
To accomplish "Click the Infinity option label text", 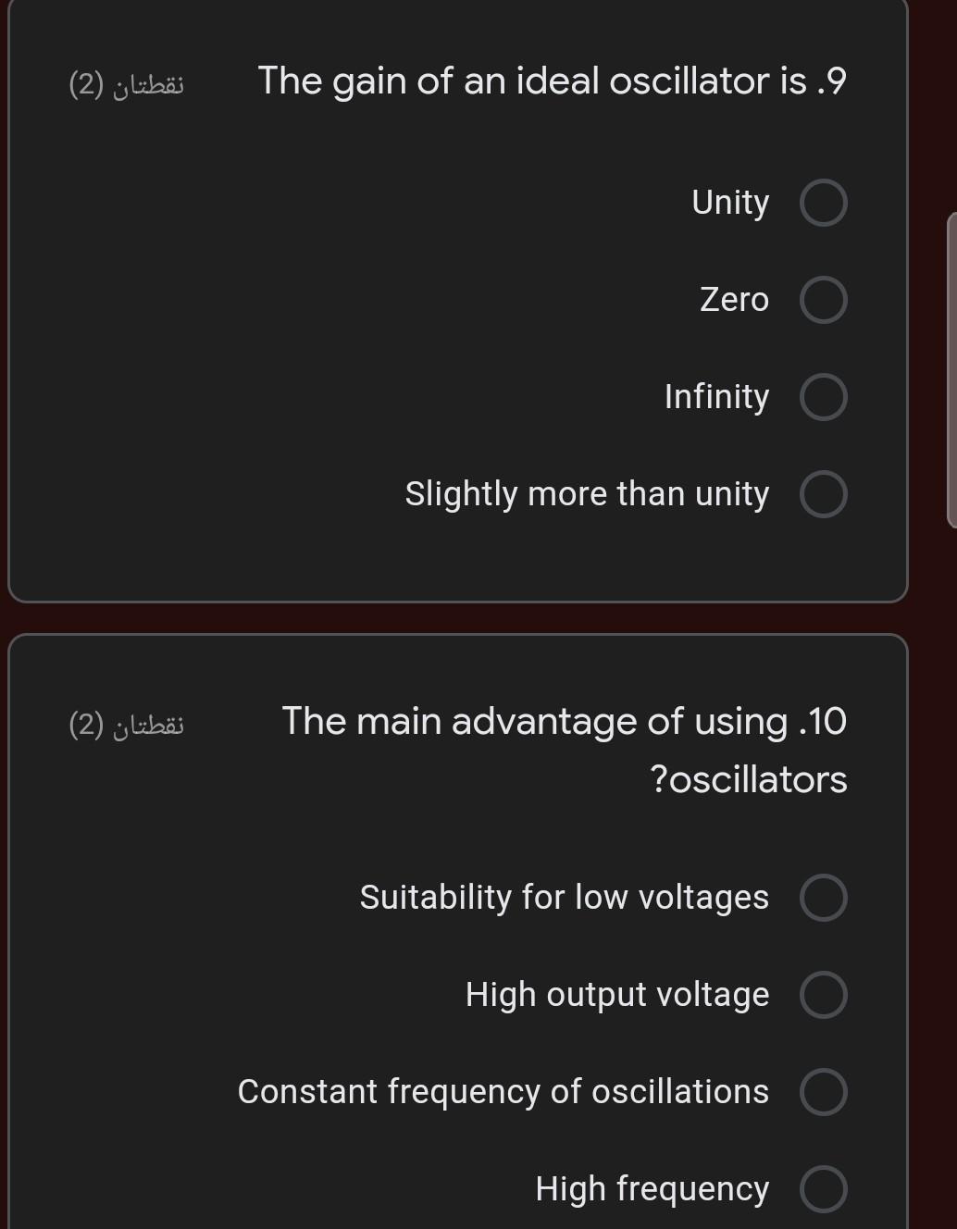I will pos(716,397).
